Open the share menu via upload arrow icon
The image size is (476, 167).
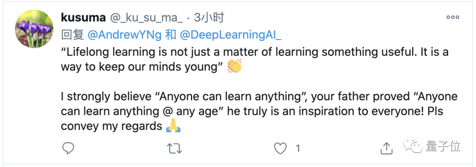[387, 148]
